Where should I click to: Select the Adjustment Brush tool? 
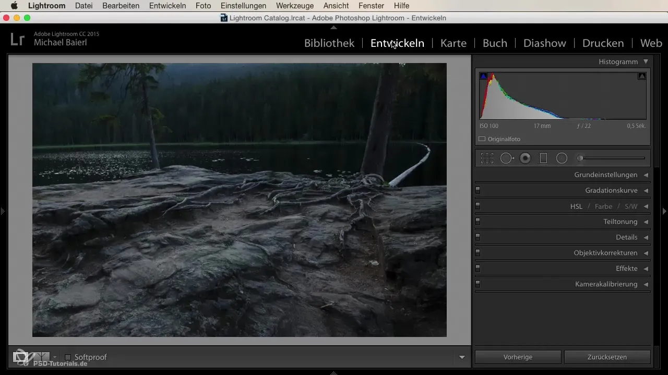pyautogui.click(x=611, y=158)
